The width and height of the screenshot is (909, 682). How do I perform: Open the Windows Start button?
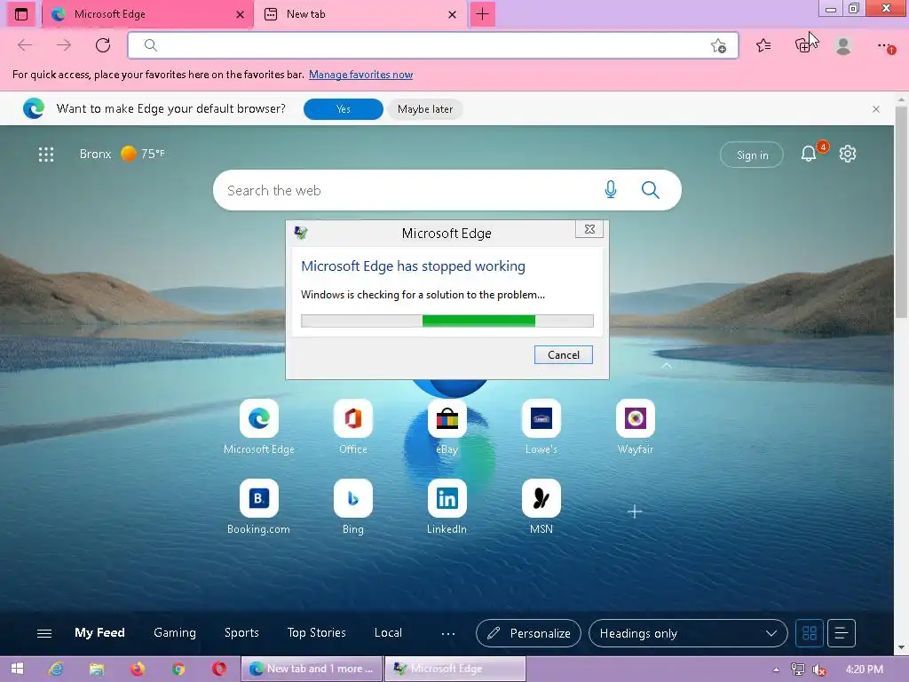click(17, 670)
